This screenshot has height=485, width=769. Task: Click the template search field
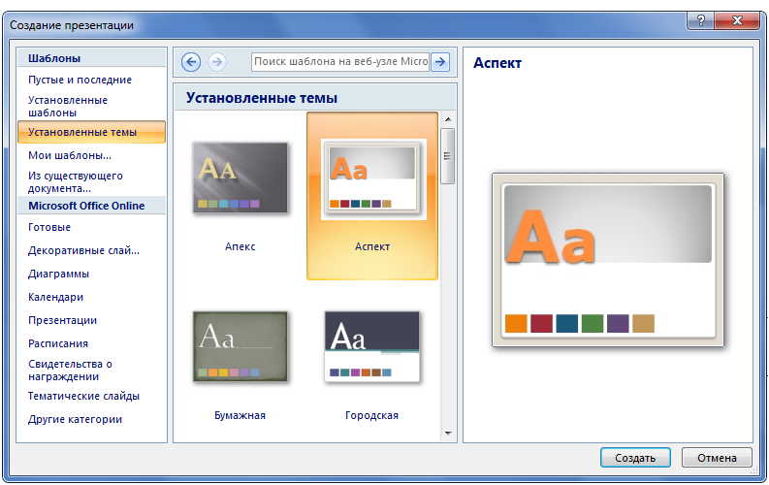point(340,62)
